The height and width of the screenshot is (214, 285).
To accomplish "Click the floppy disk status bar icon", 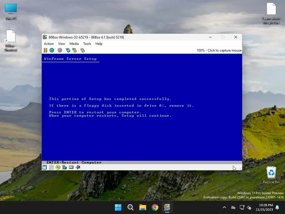I will pos(45,167).
